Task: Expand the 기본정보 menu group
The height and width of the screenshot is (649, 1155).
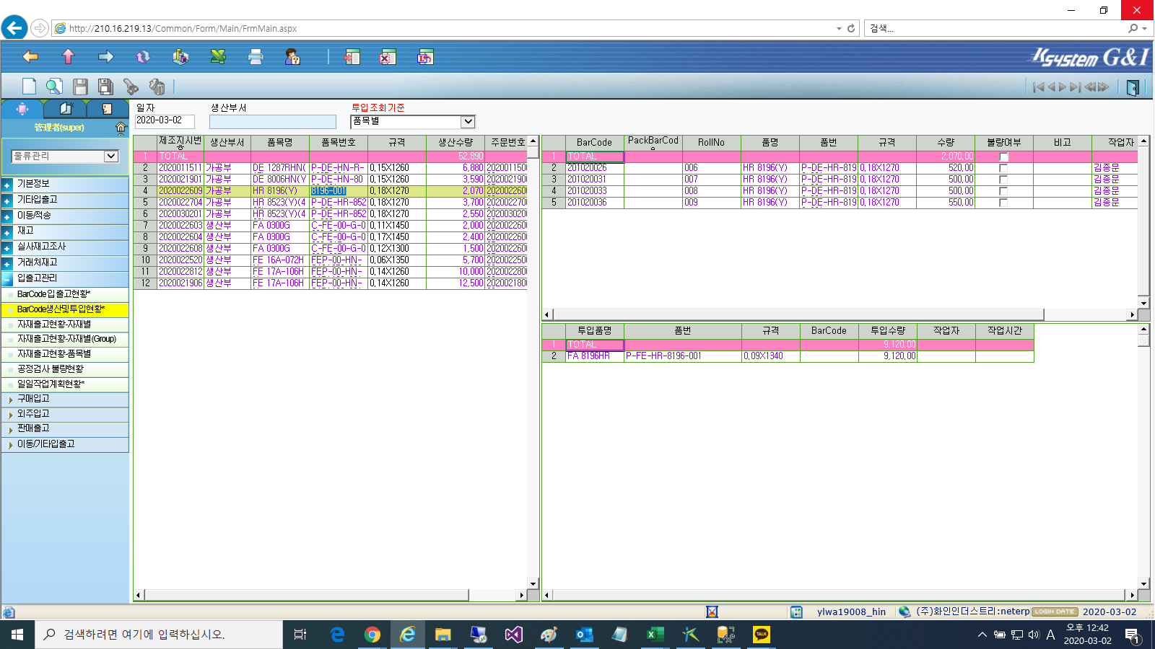Action: [x=65, y=184]
